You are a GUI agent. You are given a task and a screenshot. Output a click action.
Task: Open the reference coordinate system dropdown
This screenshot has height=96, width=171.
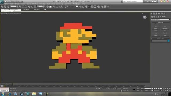(x=40, y=6)
